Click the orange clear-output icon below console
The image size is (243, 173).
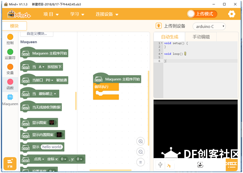tap(169, 166)
